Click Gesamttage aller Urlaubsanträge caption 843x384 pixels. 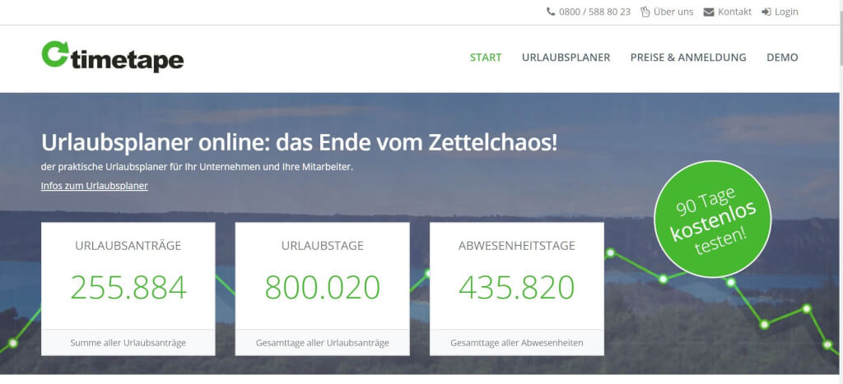coord(322,343)
